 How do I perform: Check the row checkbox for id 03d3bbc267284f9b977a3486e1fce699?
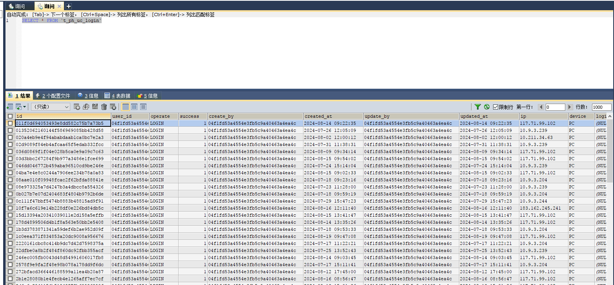(10, 159)
